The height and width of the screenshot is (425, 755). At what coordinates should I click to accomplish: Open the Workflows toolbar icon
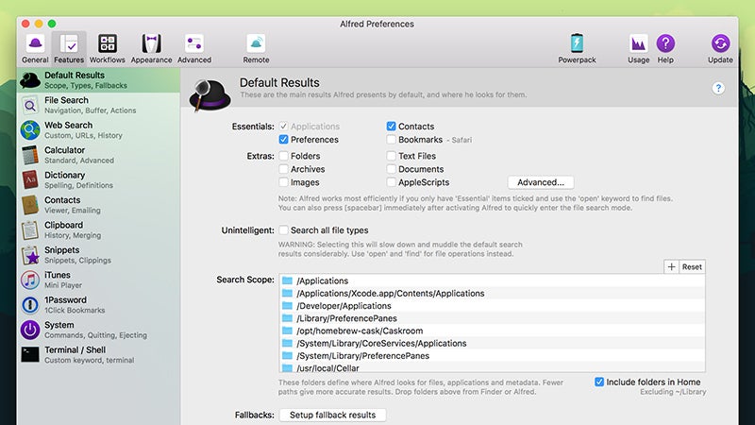[108, 43]
